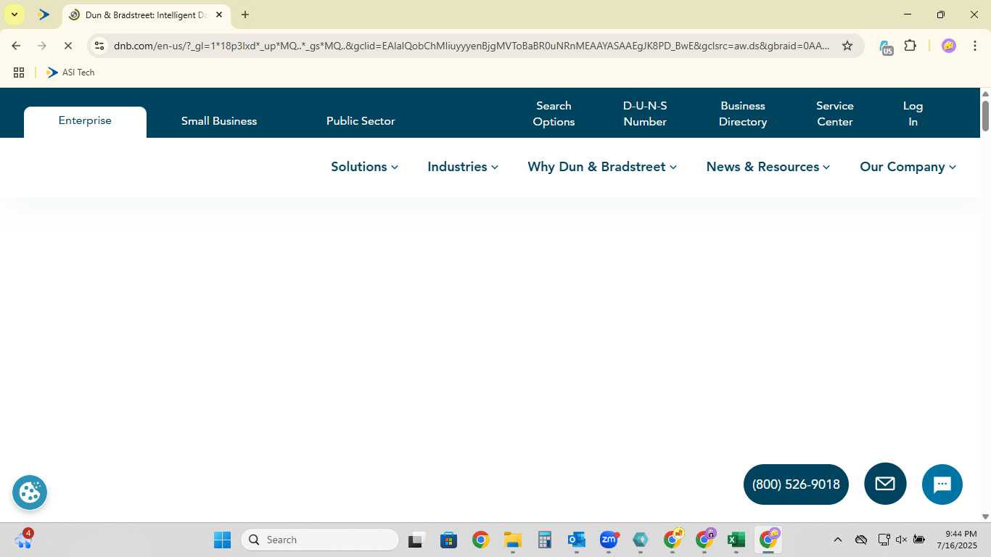The width and height of the screenshot is (991, 557).
Task: Open the Task View taskbar icon
Action: (x=416, y=540)
